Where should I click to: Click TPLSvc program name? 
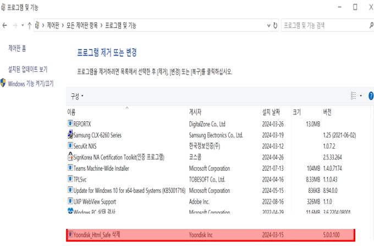(80, 180)
